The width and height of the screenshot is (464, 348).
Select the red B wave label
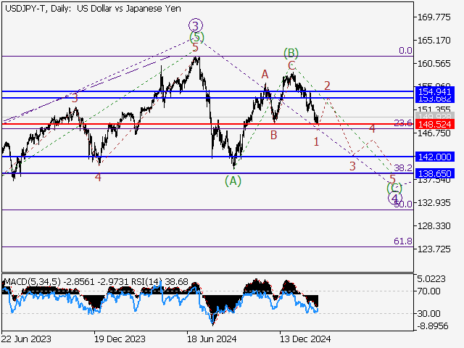pyautogui.click(x=274, y=135)
